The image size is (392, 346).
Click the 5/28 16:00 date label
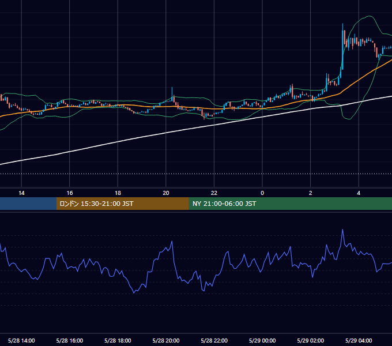70,340
